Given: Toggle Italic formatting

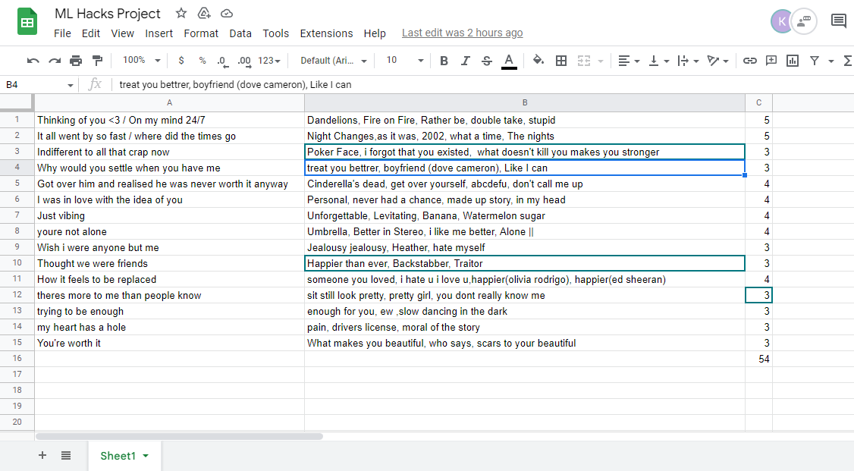Looking at the screenshot, I should tap(465, 61).
